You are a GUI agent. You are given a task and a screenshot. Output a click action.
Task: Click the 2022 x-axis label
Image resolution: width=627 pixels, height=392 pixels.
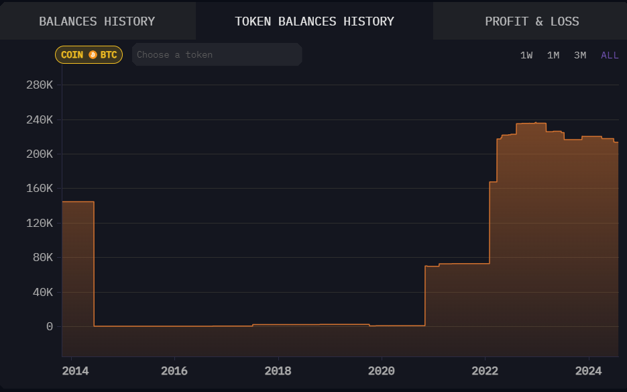tap(485, 371)
